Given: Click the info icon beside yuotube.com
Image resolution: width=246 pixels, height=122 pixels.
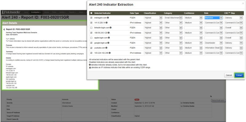Looking at the screenshot, I should click(x=106, y=48).
